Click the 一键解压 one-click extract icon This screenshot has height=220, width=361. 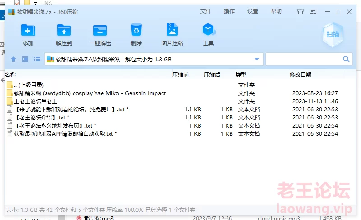pos(100,30)
